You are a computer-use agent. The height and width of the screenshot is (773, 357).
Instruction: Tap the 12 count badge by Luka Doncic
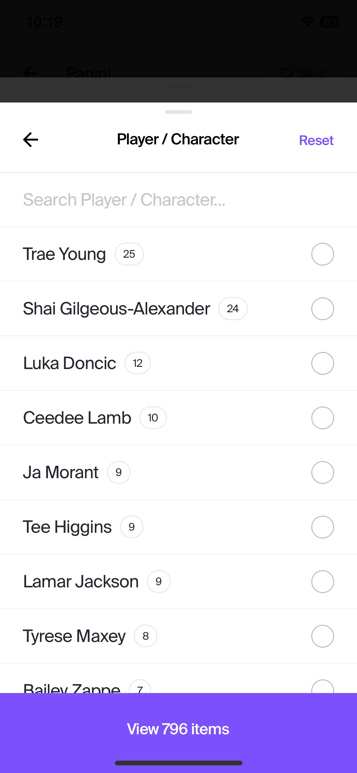(138, 363)
